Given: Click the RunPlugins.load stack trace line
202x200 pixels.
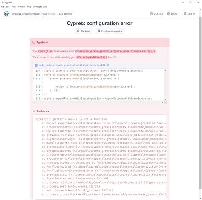Looking at the screenshot, I should 104,167.
